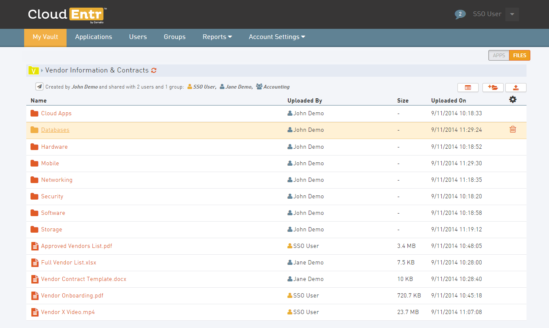The height and width of the screenshot is (328, 549).
Task: Open the Reports dropdown menu
Action: coord(217,37)
